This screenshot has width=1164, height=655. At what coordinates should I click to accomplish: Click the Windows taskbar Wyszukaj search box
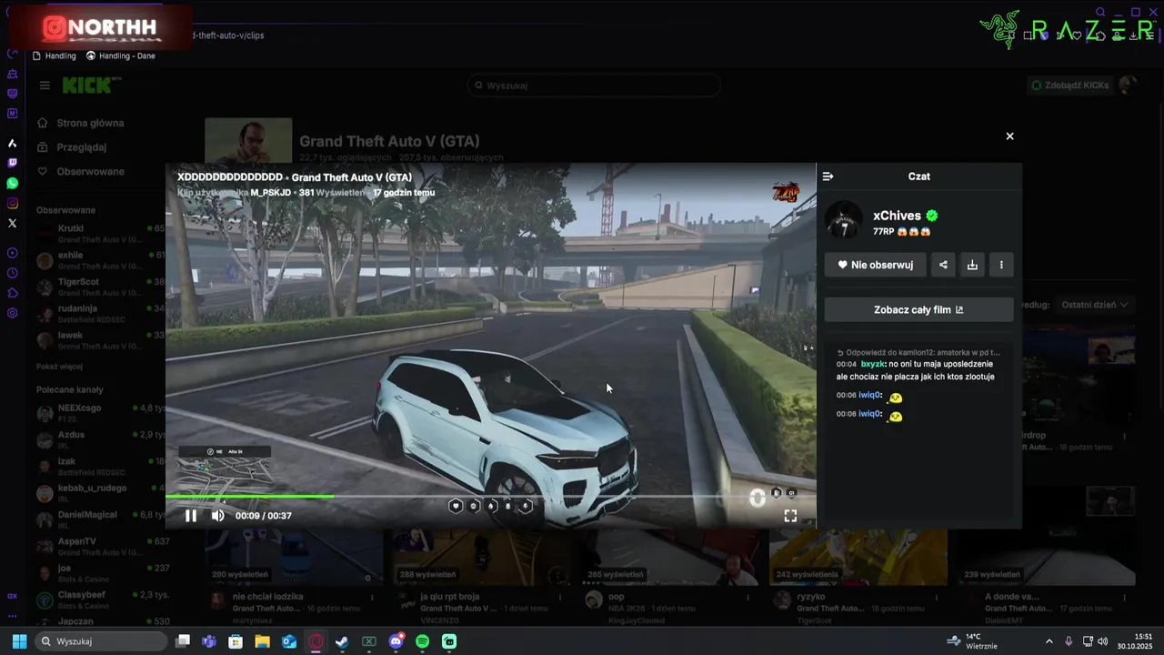point(102,641)
